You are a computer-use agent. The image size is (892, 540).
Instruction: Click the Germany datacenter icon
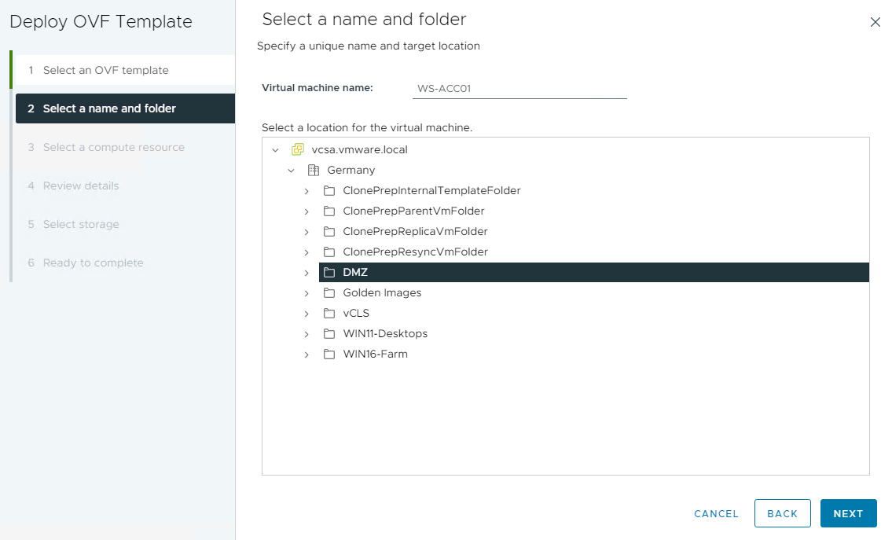pos(313,170)
